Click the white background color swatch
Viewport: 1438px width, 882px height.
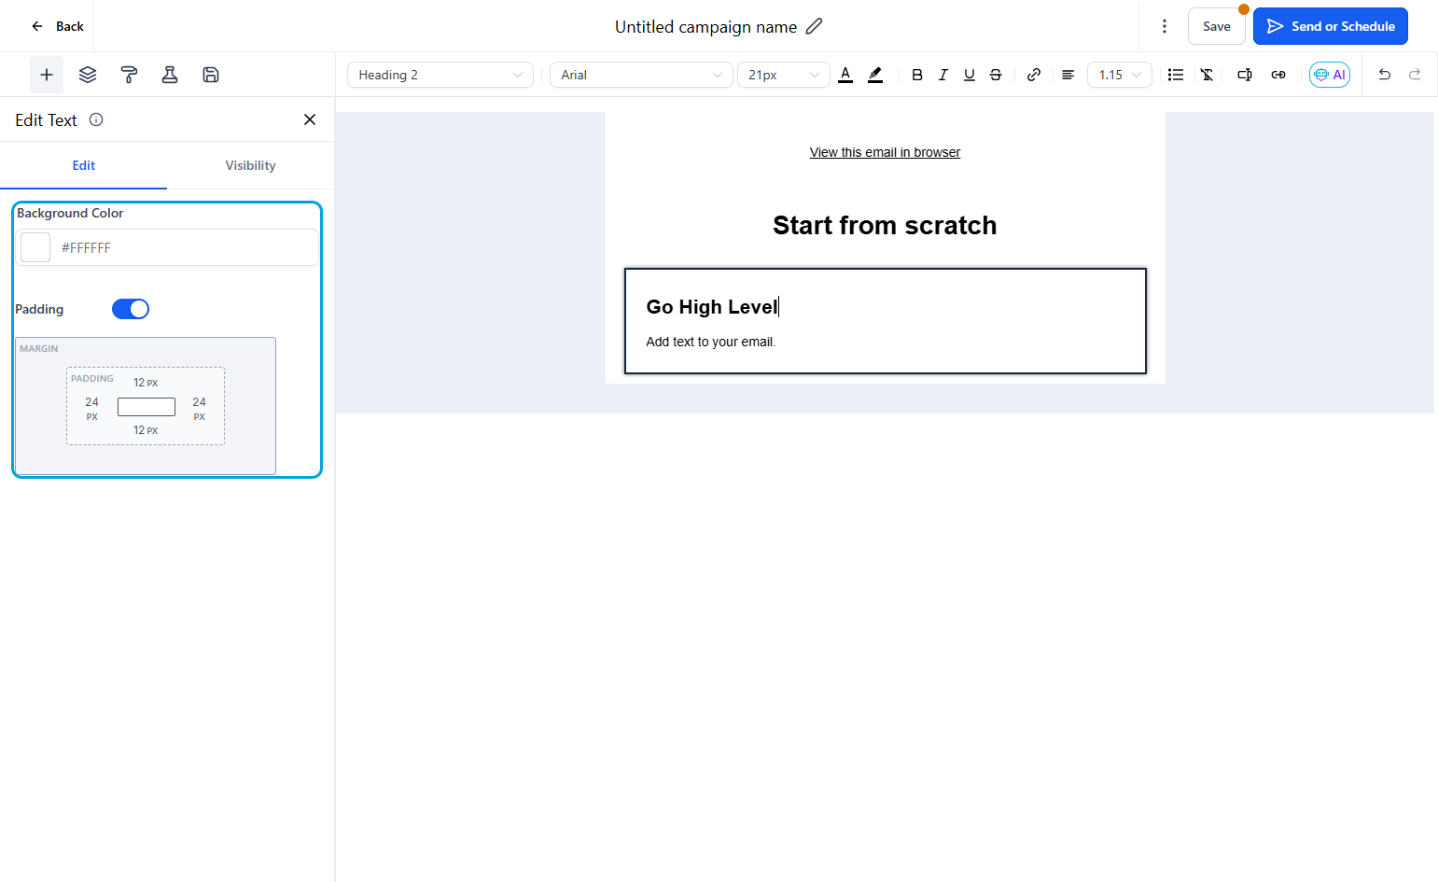point(35,247)
